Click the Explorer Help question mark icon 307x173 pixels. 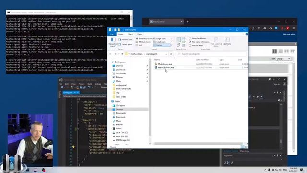point(247,34)
